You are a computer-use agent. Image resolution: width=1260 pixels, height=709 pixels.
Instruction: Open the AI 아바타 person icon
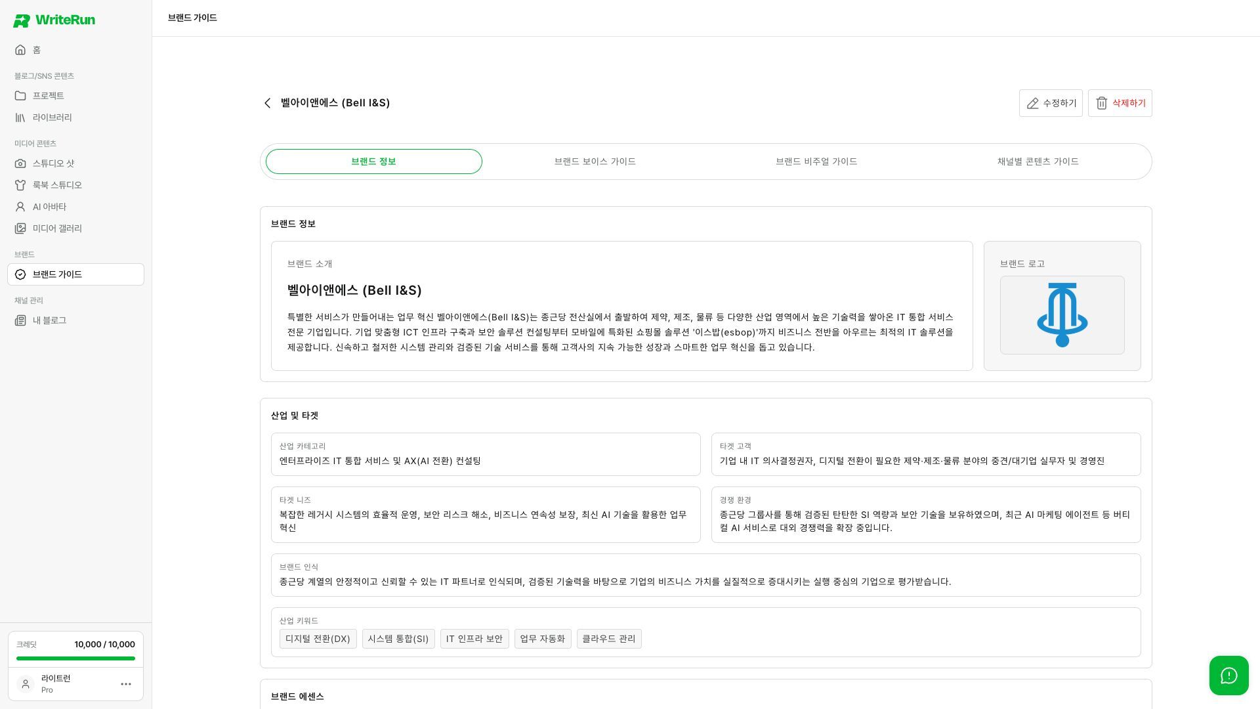click(x=20, y=207)
